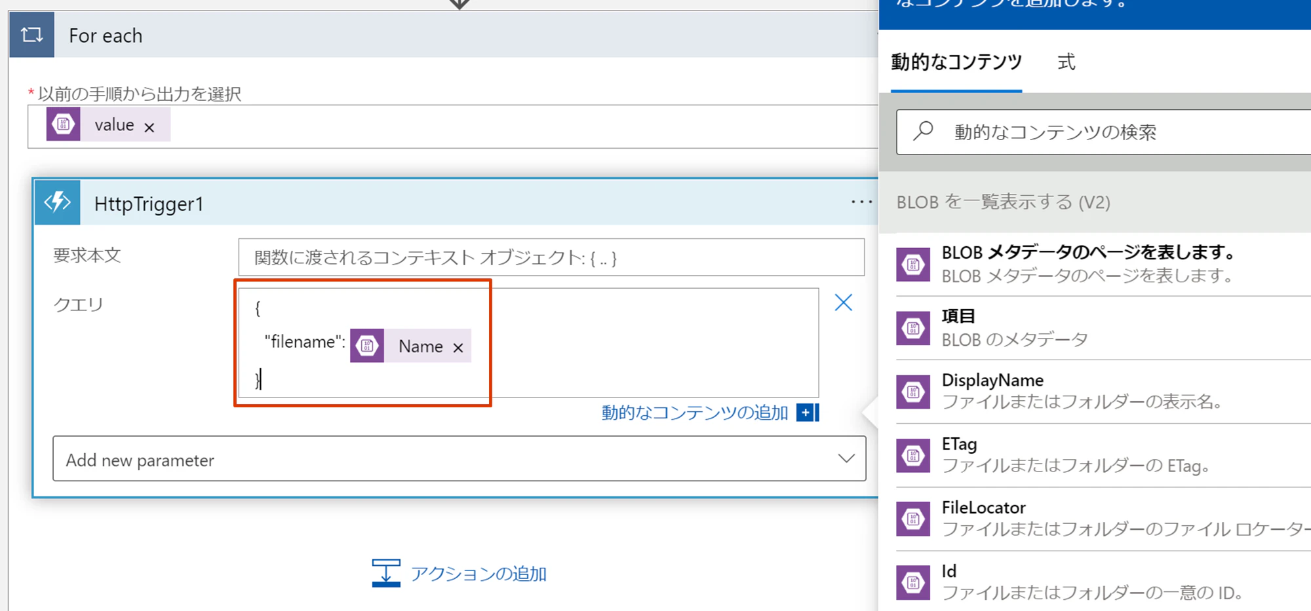1311x611 pixels.
Task: Open the For each header title
Action: pyautogui.click(x=106, y=35)
